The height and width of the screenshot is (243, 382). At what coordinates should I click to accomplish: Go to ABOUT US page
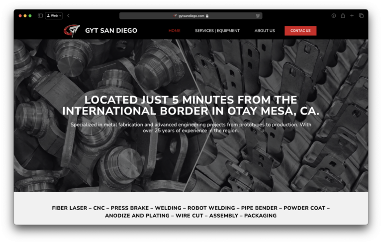tap(265, 31)
